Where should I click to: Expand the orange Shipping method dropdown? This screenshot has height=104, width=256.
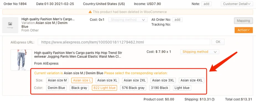(200, 52)
